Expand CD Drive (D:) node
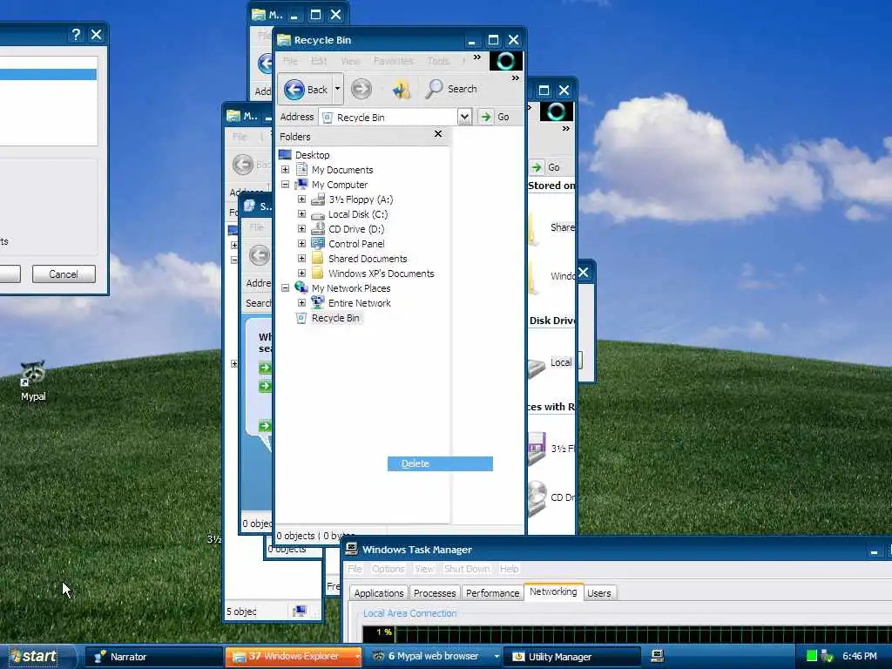 pyautogui.click(x=302, y=229)
